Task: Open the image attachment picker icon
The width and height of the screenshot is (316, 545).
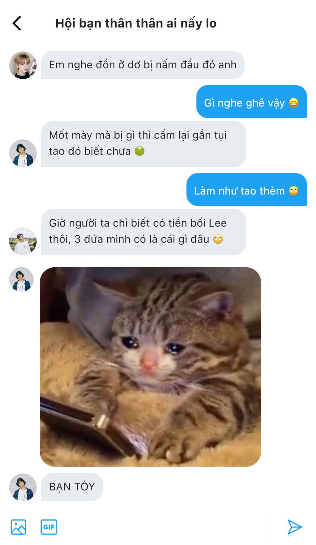Action: point(18,527)
